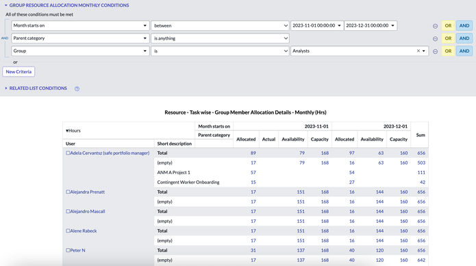Tick the Peter N checkbox
The height and width of the screenshot is (266, 476).
click(68, 250)
